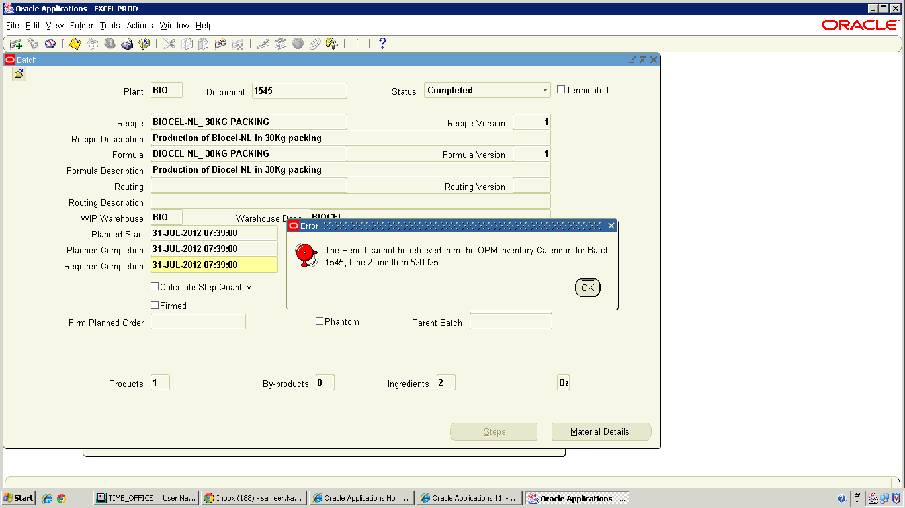Click the Clear Record eraser icon

pos(221,44)
